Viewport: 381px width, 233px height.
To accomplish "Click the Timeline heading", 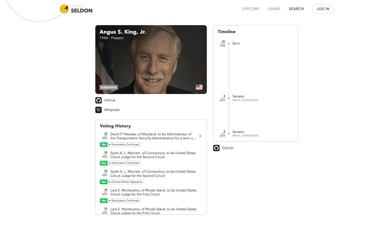I will click(x=226, y=32).
